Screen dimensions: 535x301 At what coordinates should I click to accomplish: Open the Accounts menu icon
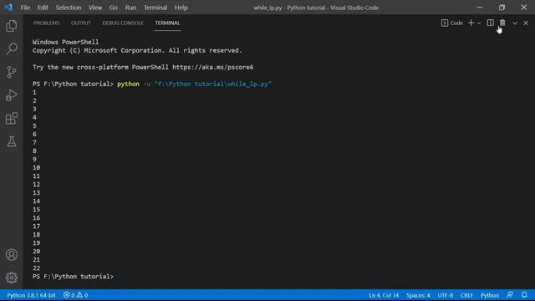point(11,254)
